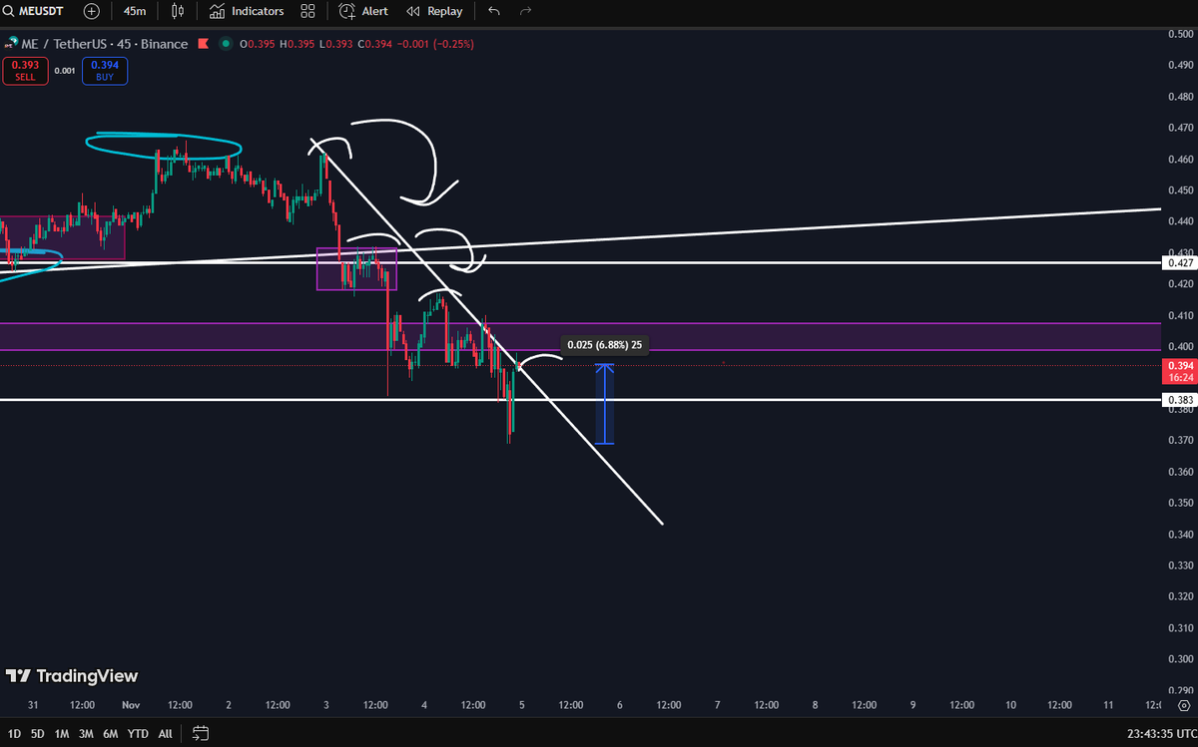Click the Nov label on time axis
The height and width of the screenshot is (747, 1198).
(x=131, y=704)
